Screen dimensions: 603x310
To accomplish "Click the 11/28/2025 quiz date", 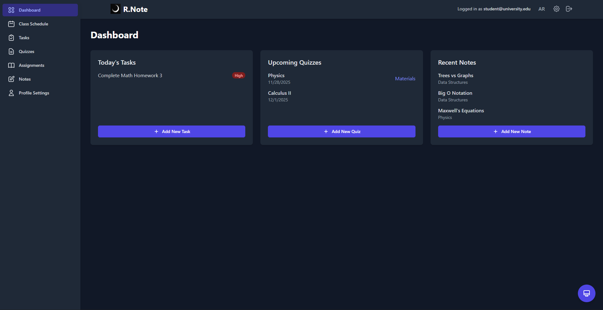I will click(279, 83).
